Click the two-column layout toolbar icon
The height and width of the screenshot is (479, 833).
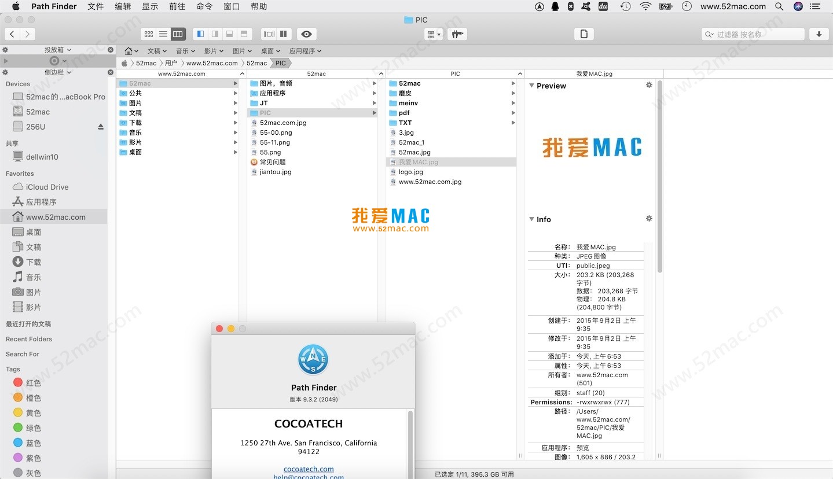[284, 34]
